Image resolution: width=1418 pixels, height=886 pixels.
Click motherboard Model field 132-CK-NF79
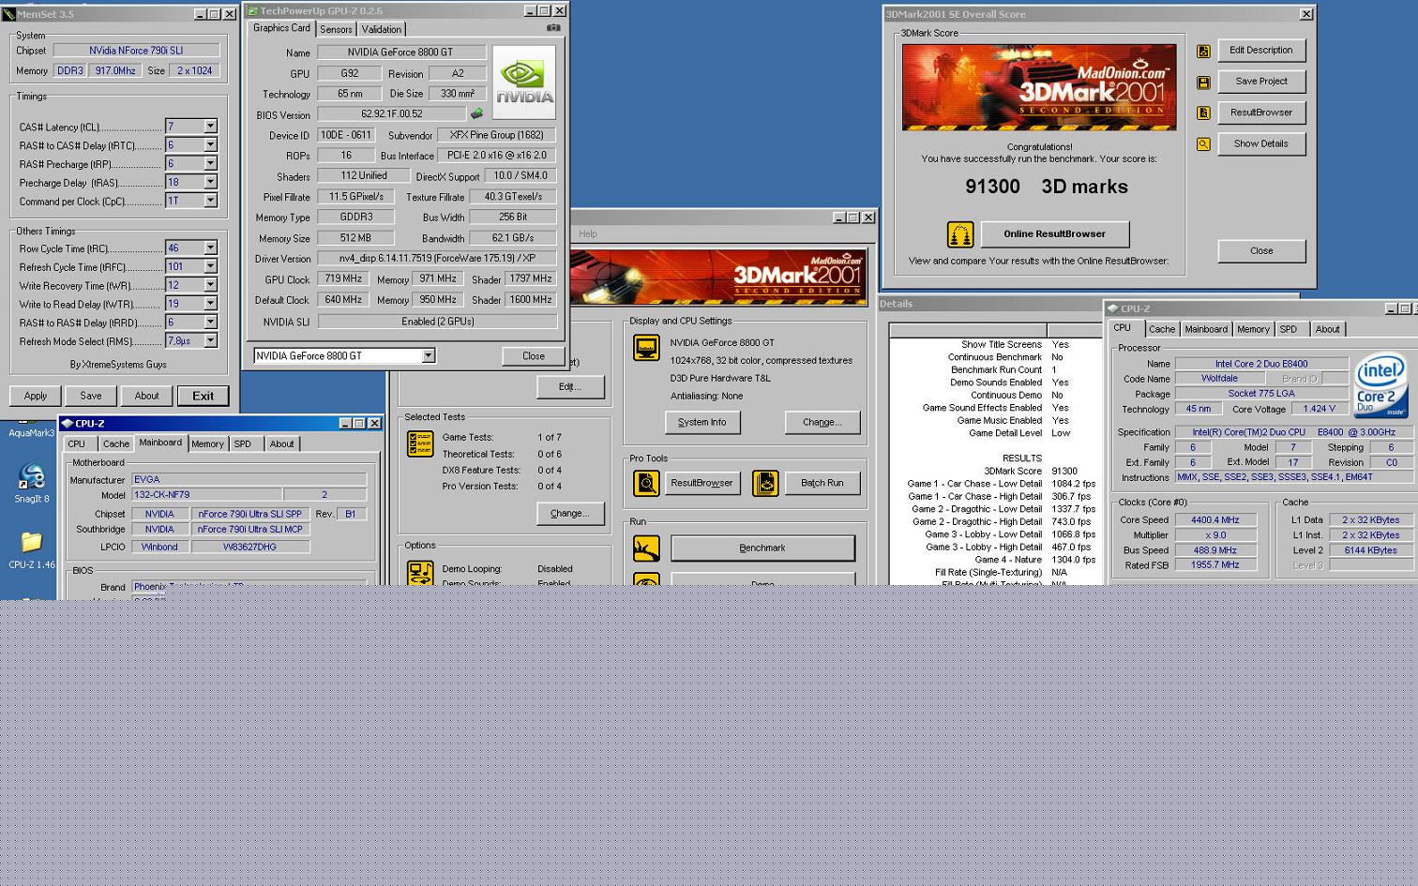pyautogui.click(x=206, y=494)
